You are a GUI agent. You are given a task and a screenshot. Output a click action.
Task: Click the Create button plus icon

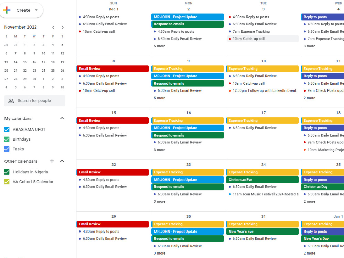tap(7, 10)
